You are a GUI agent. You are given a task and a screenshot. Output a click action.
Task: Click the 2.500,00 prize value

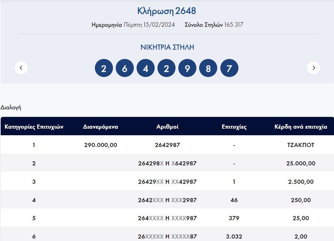(301, 182)
